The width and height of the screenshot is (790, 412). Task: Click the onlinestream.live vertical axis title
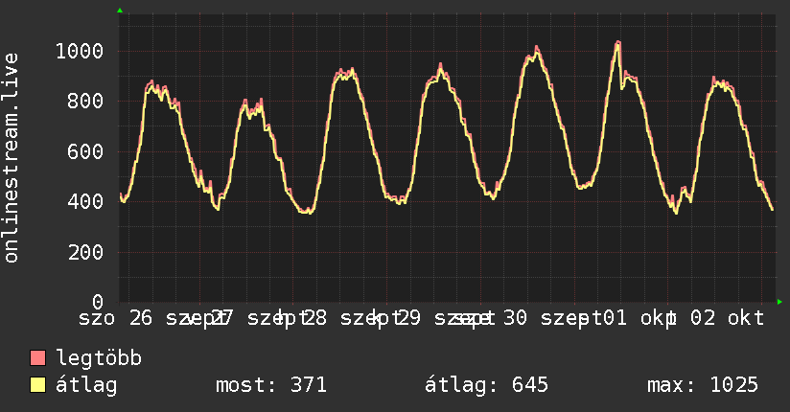point(12,158)
